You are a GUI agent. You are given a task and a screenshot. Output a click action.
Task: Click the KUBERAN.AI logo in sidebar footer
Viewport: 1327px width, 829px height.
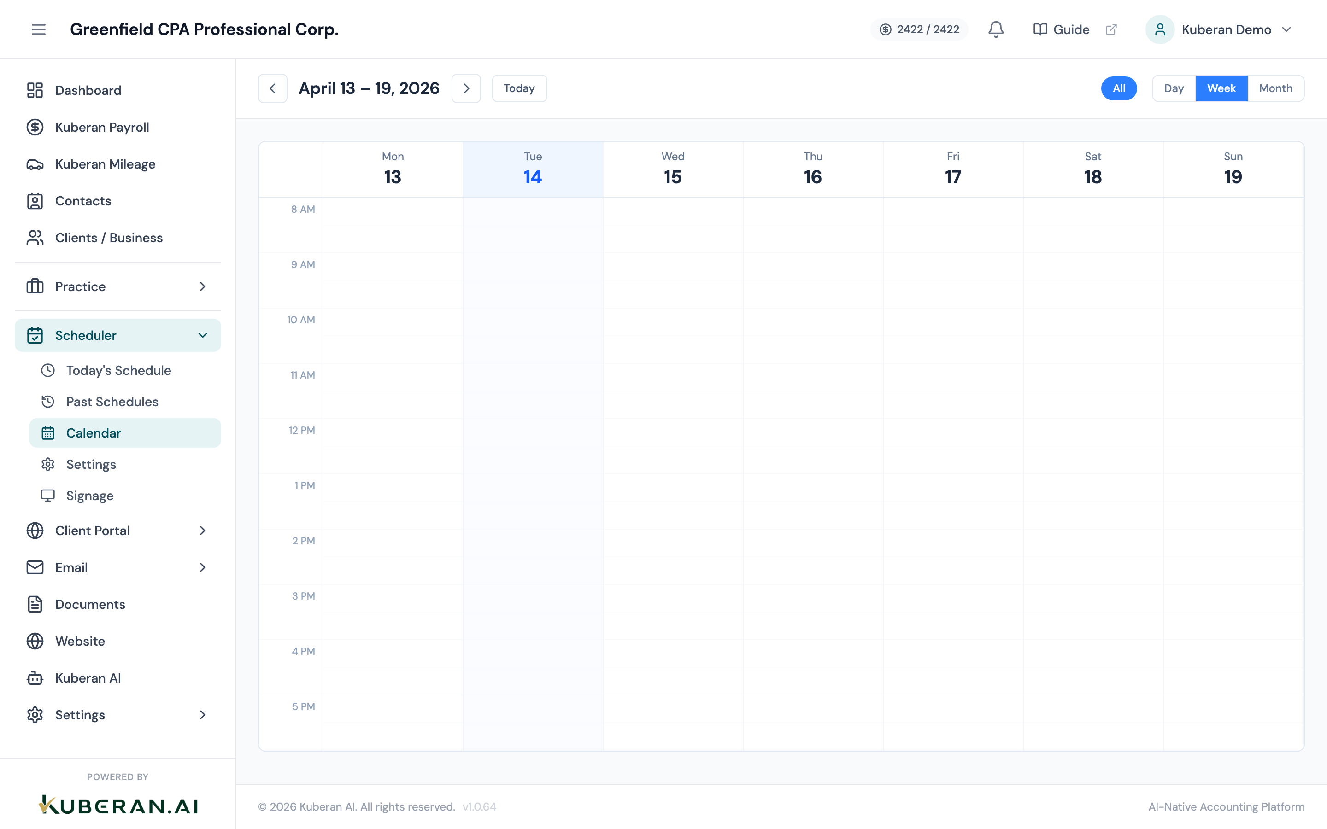118,805
